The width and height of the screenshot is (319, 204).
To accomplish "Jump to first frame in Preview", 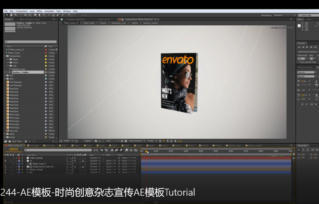I will click(299, 47).
